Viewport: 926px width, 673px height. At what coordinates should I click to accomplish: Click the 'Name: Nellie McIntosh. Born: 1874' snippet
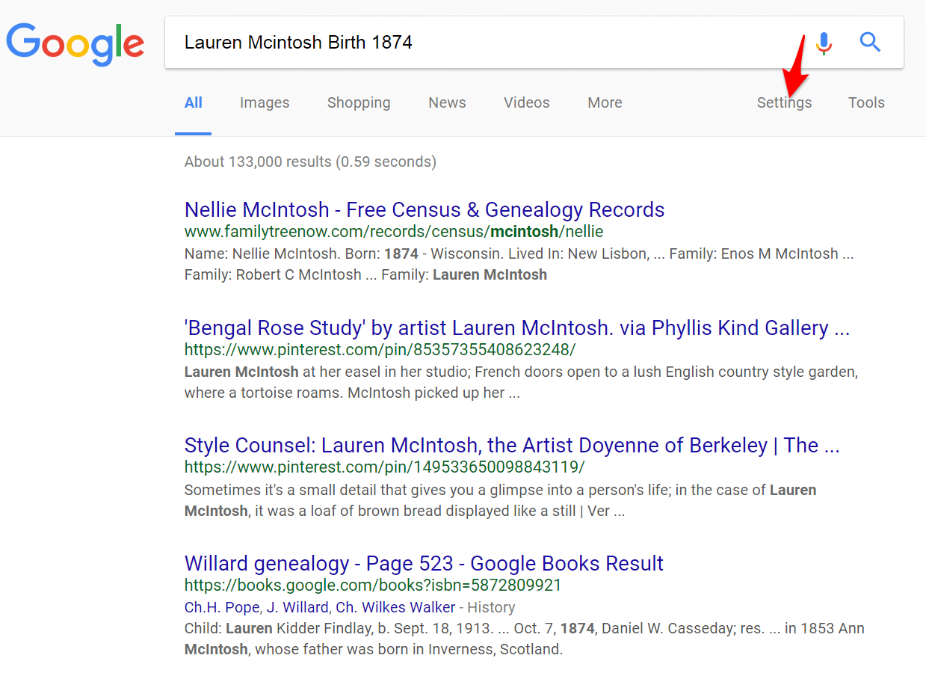[x=519, y=264]
